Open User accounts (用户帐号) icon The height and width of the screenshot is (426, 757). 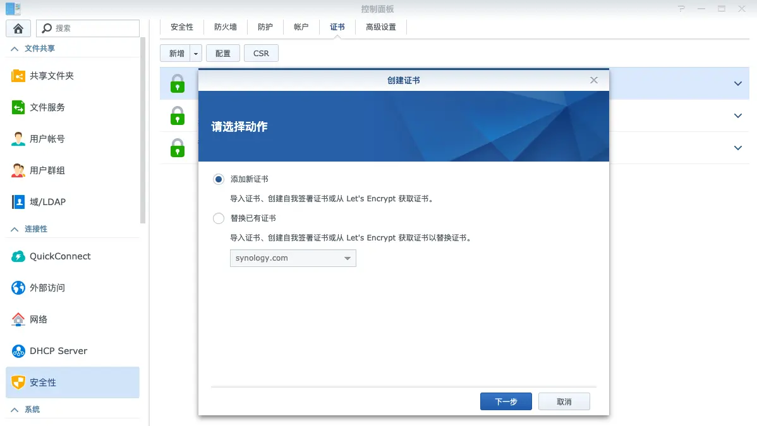(x=18, y=139)
